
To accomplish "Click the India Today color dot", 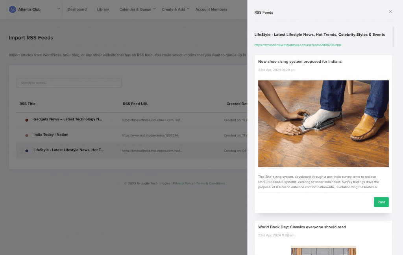I will coord(27,135).
